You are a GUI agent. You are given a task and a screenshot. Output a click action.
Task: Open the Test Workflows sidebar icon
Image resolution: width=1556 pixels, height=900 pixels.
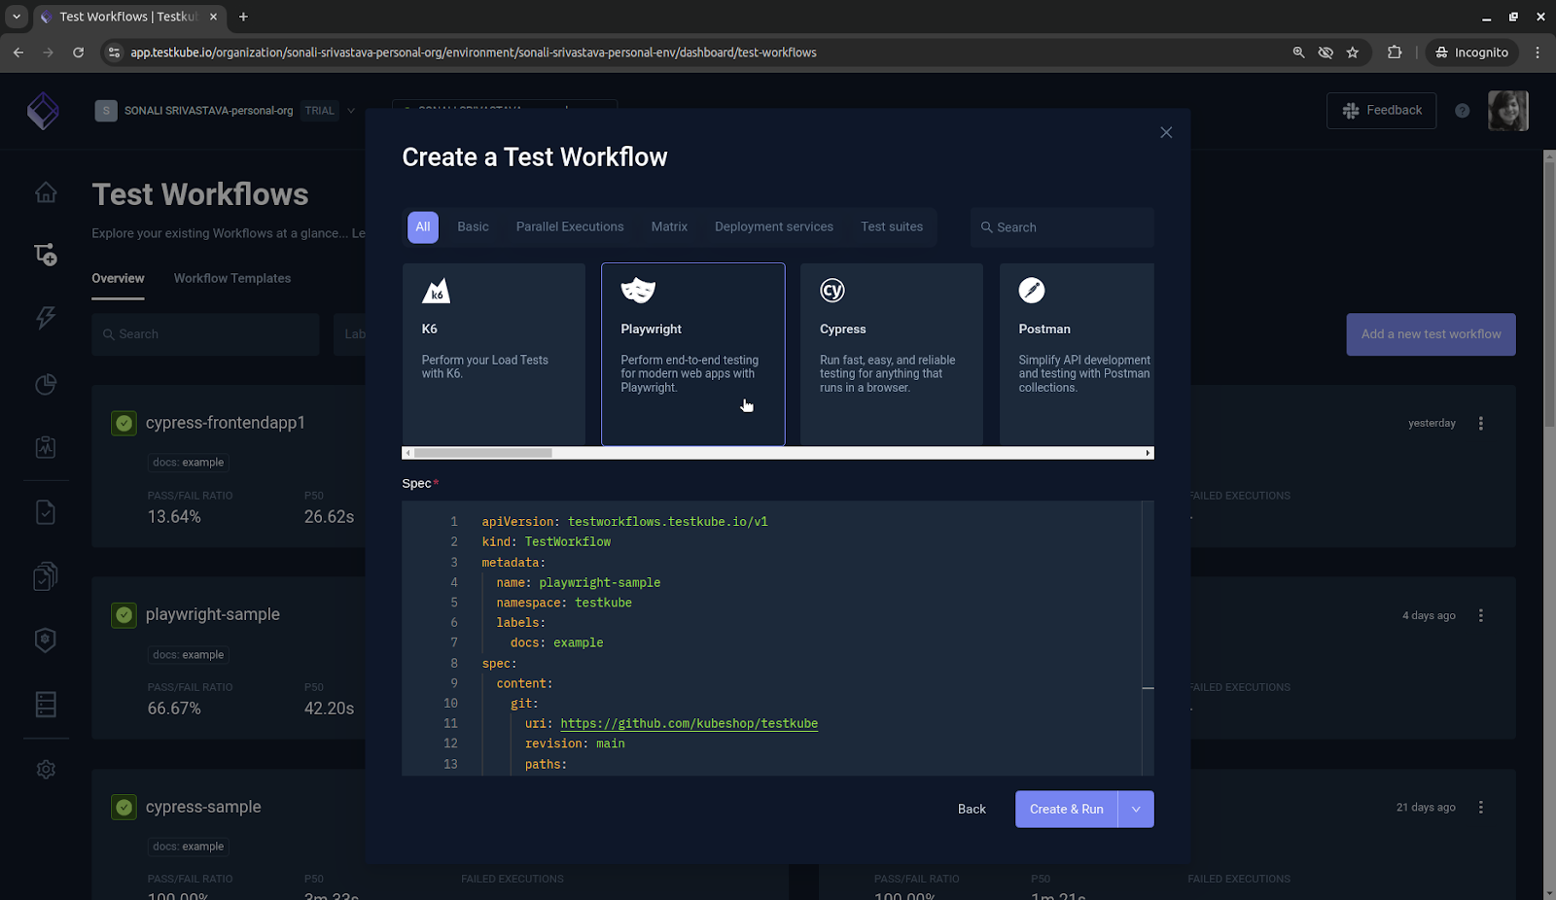[46, 255]
